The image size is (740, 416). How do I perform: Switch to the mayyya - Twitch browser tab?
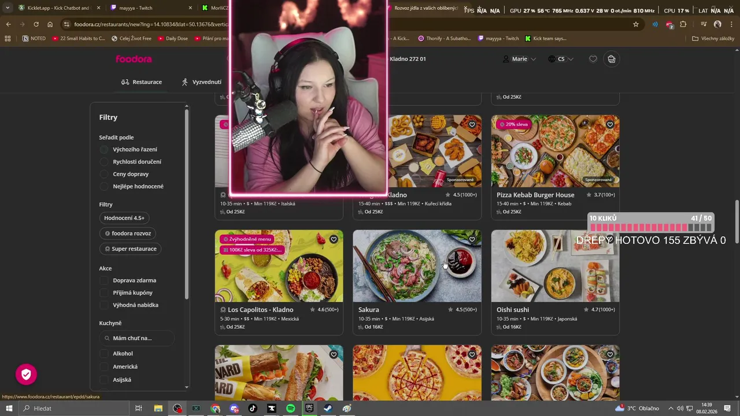(x=152, y=8)
